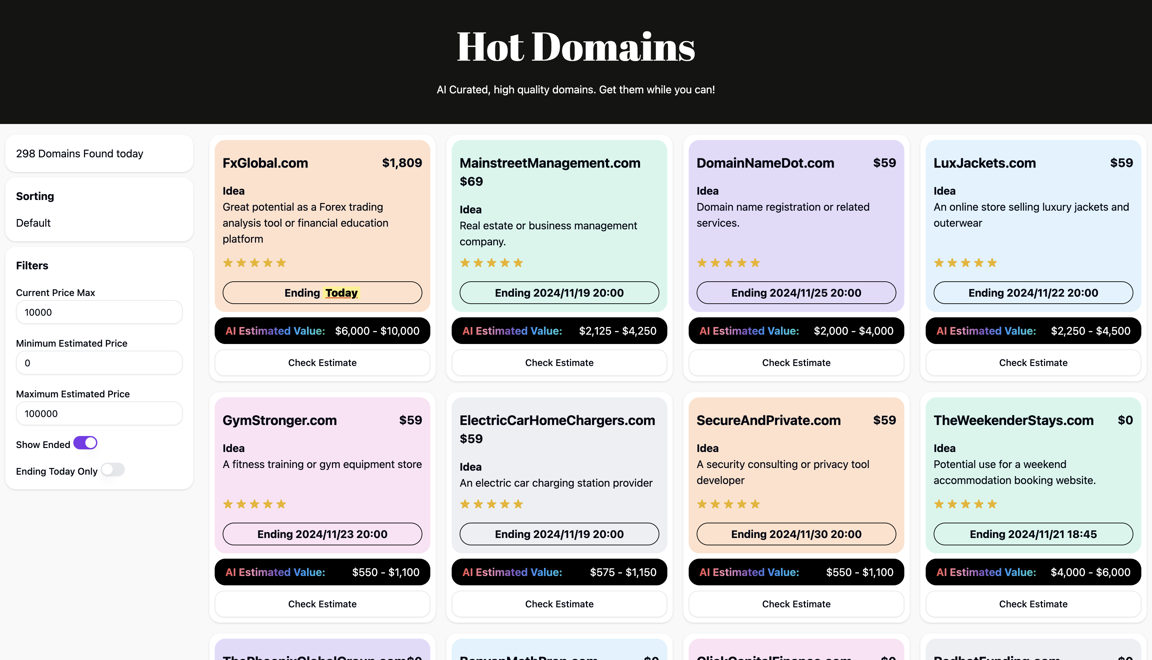The width and height of the screenshot is (1152, 660).
Task: Enable the Ending Today Only toggle
Action: click(x=113, y=470)
